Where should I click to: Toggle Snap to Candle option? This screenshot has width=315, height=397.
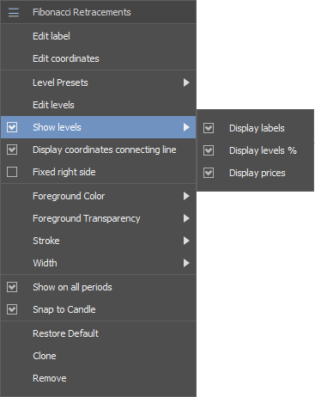pos(12,309)
